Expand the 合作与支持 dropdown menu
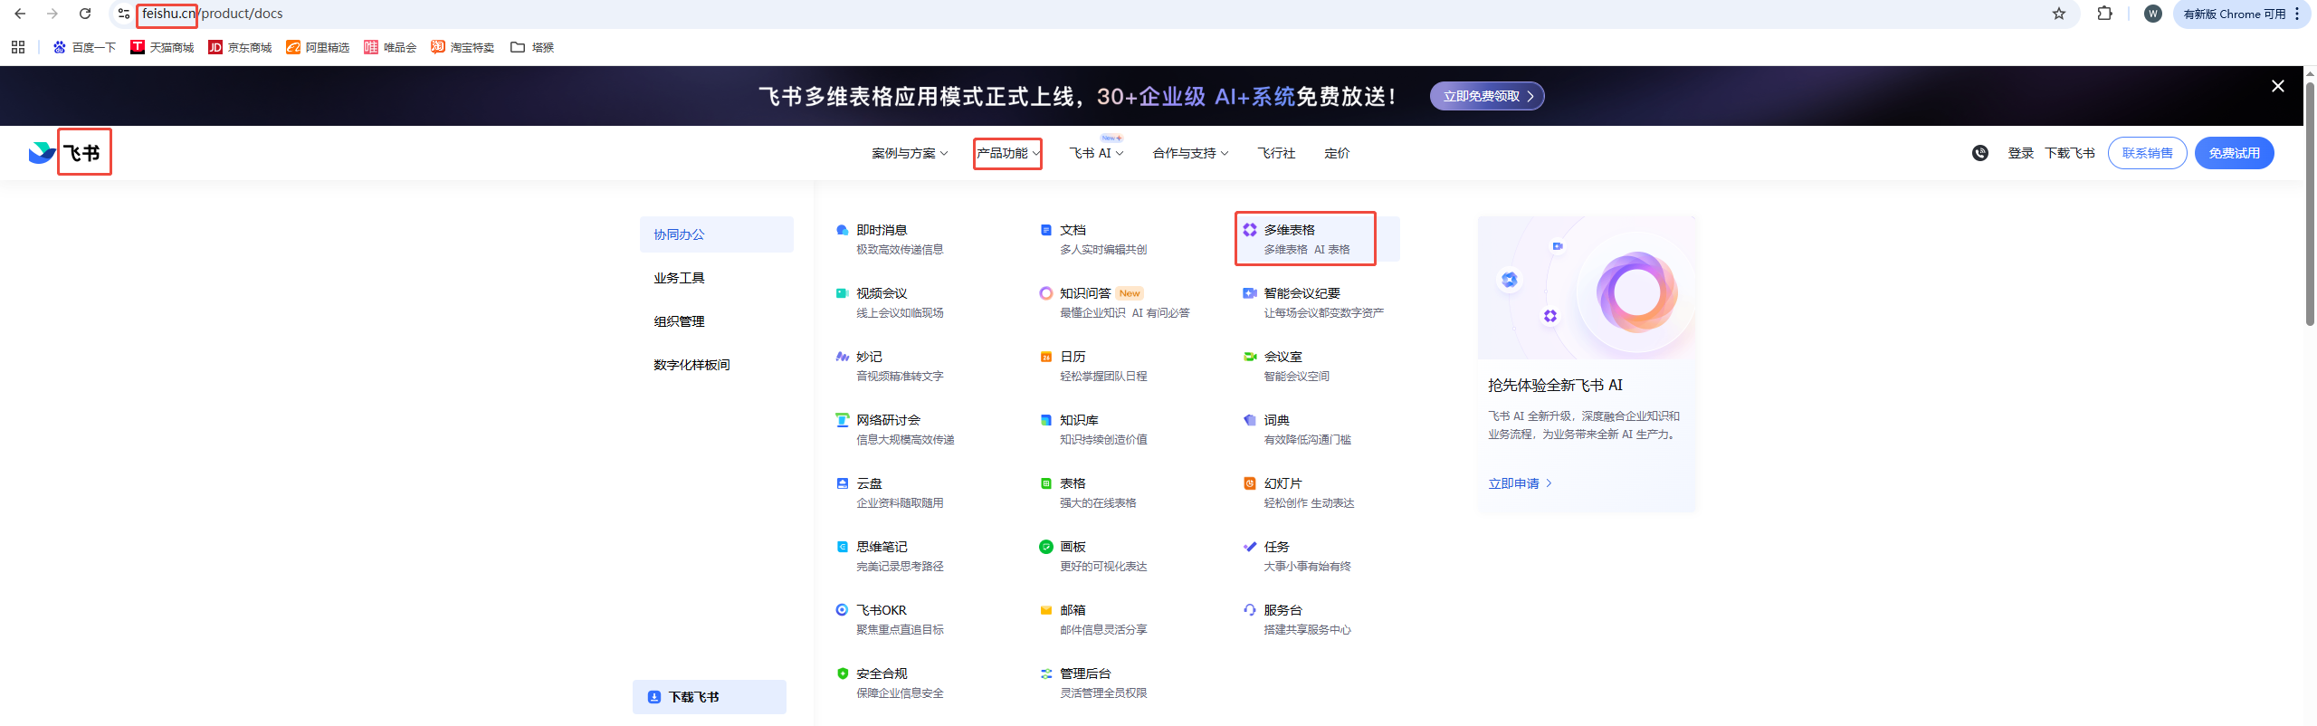Image resolution: width=2317 pixels, height=726 pixels. [x=1189, y=153]
